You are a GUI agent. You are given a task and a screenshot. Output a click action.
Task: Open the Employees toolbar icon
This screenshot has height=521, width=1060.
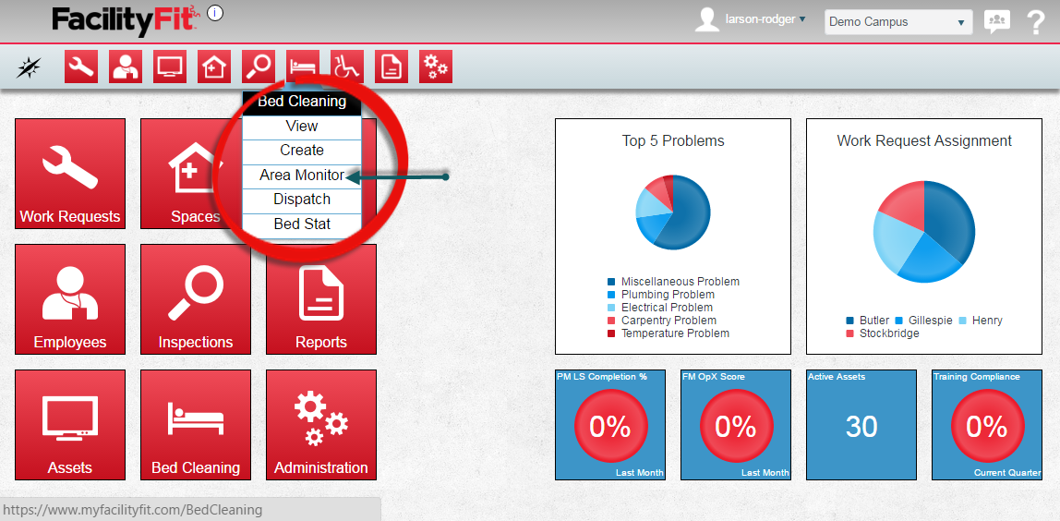point(126,67)
